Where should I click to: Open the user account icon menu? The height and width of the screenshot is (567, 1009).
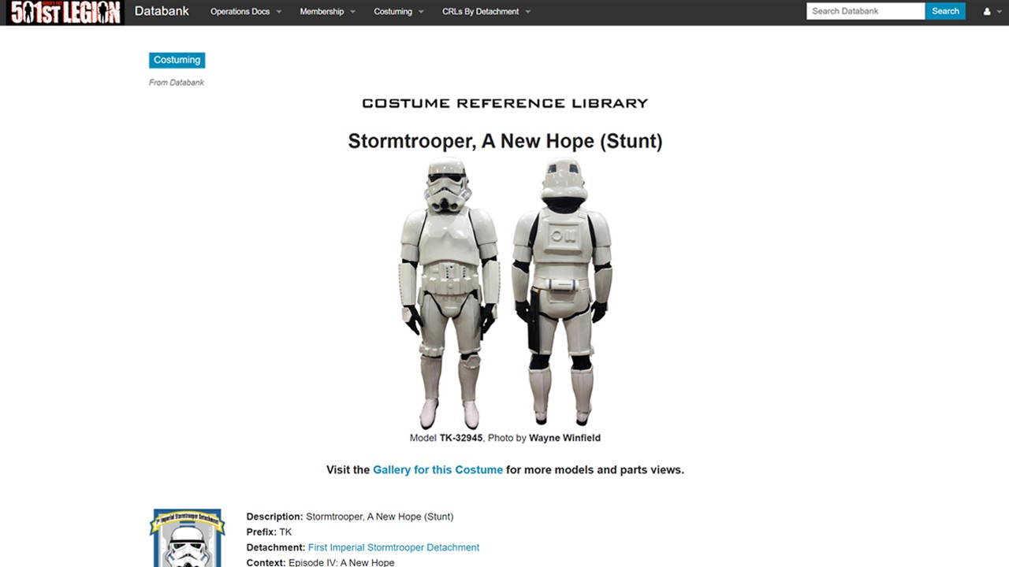coord(991,12)
